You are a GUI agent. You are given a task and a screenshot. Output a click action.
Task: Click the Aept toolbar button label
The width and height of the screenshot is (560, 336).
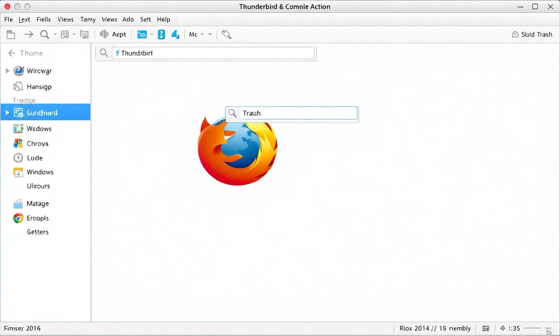point(119,35)
